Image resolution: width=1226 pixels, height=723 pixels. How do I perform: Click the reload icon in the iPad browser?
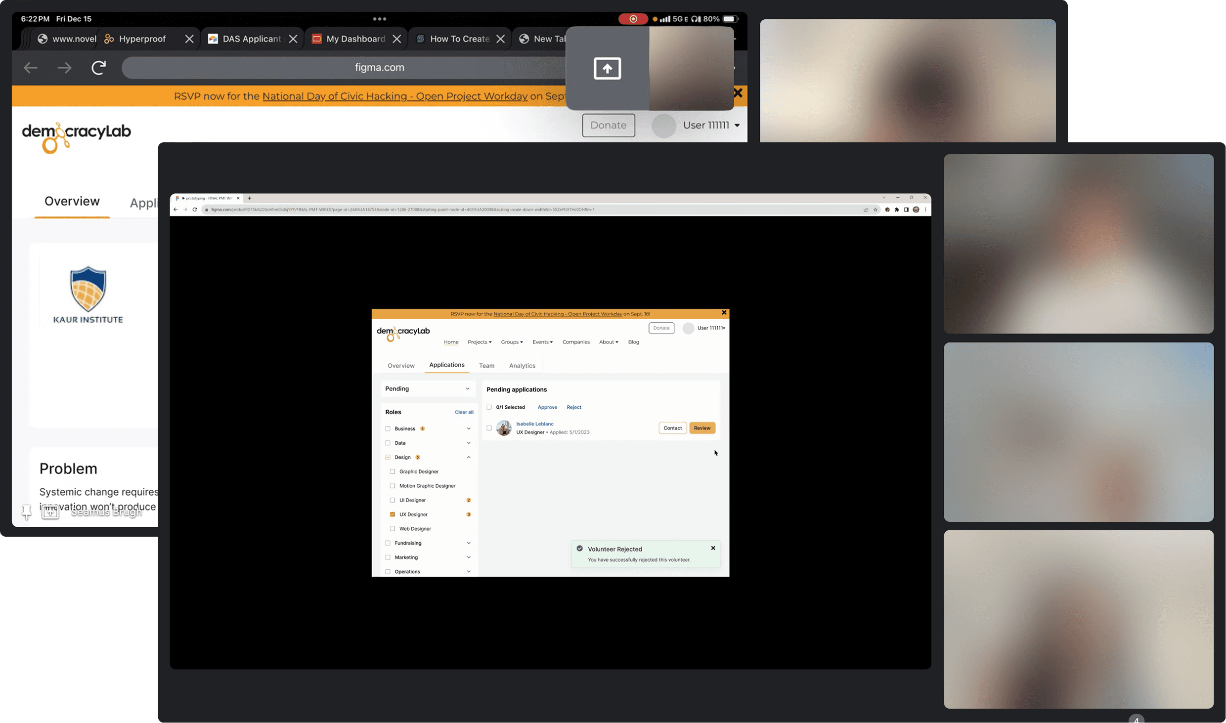click(x=99, y=68)
